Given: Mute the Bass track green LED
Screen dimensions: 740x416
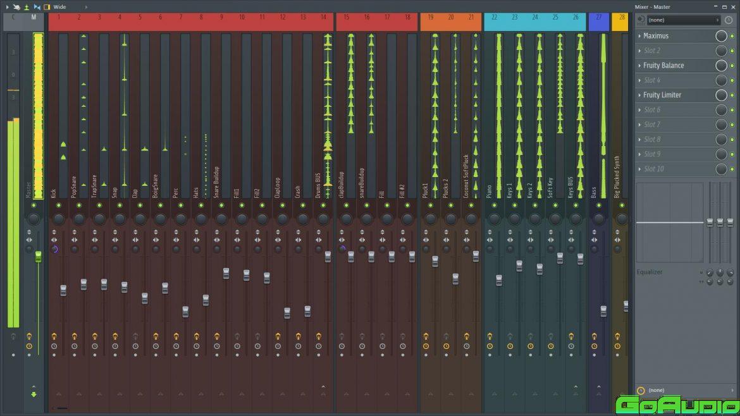Looking at the screenshot, I should [599, 205].
